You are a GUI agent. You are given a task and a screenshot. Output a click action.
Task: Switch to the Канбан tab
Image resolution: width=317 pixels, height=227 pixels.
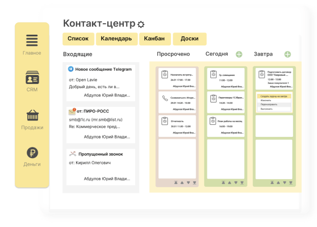coord(155,39)
